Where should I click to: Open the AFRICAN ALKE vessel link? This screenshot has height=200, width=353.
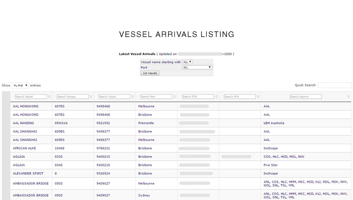[25, 148]
